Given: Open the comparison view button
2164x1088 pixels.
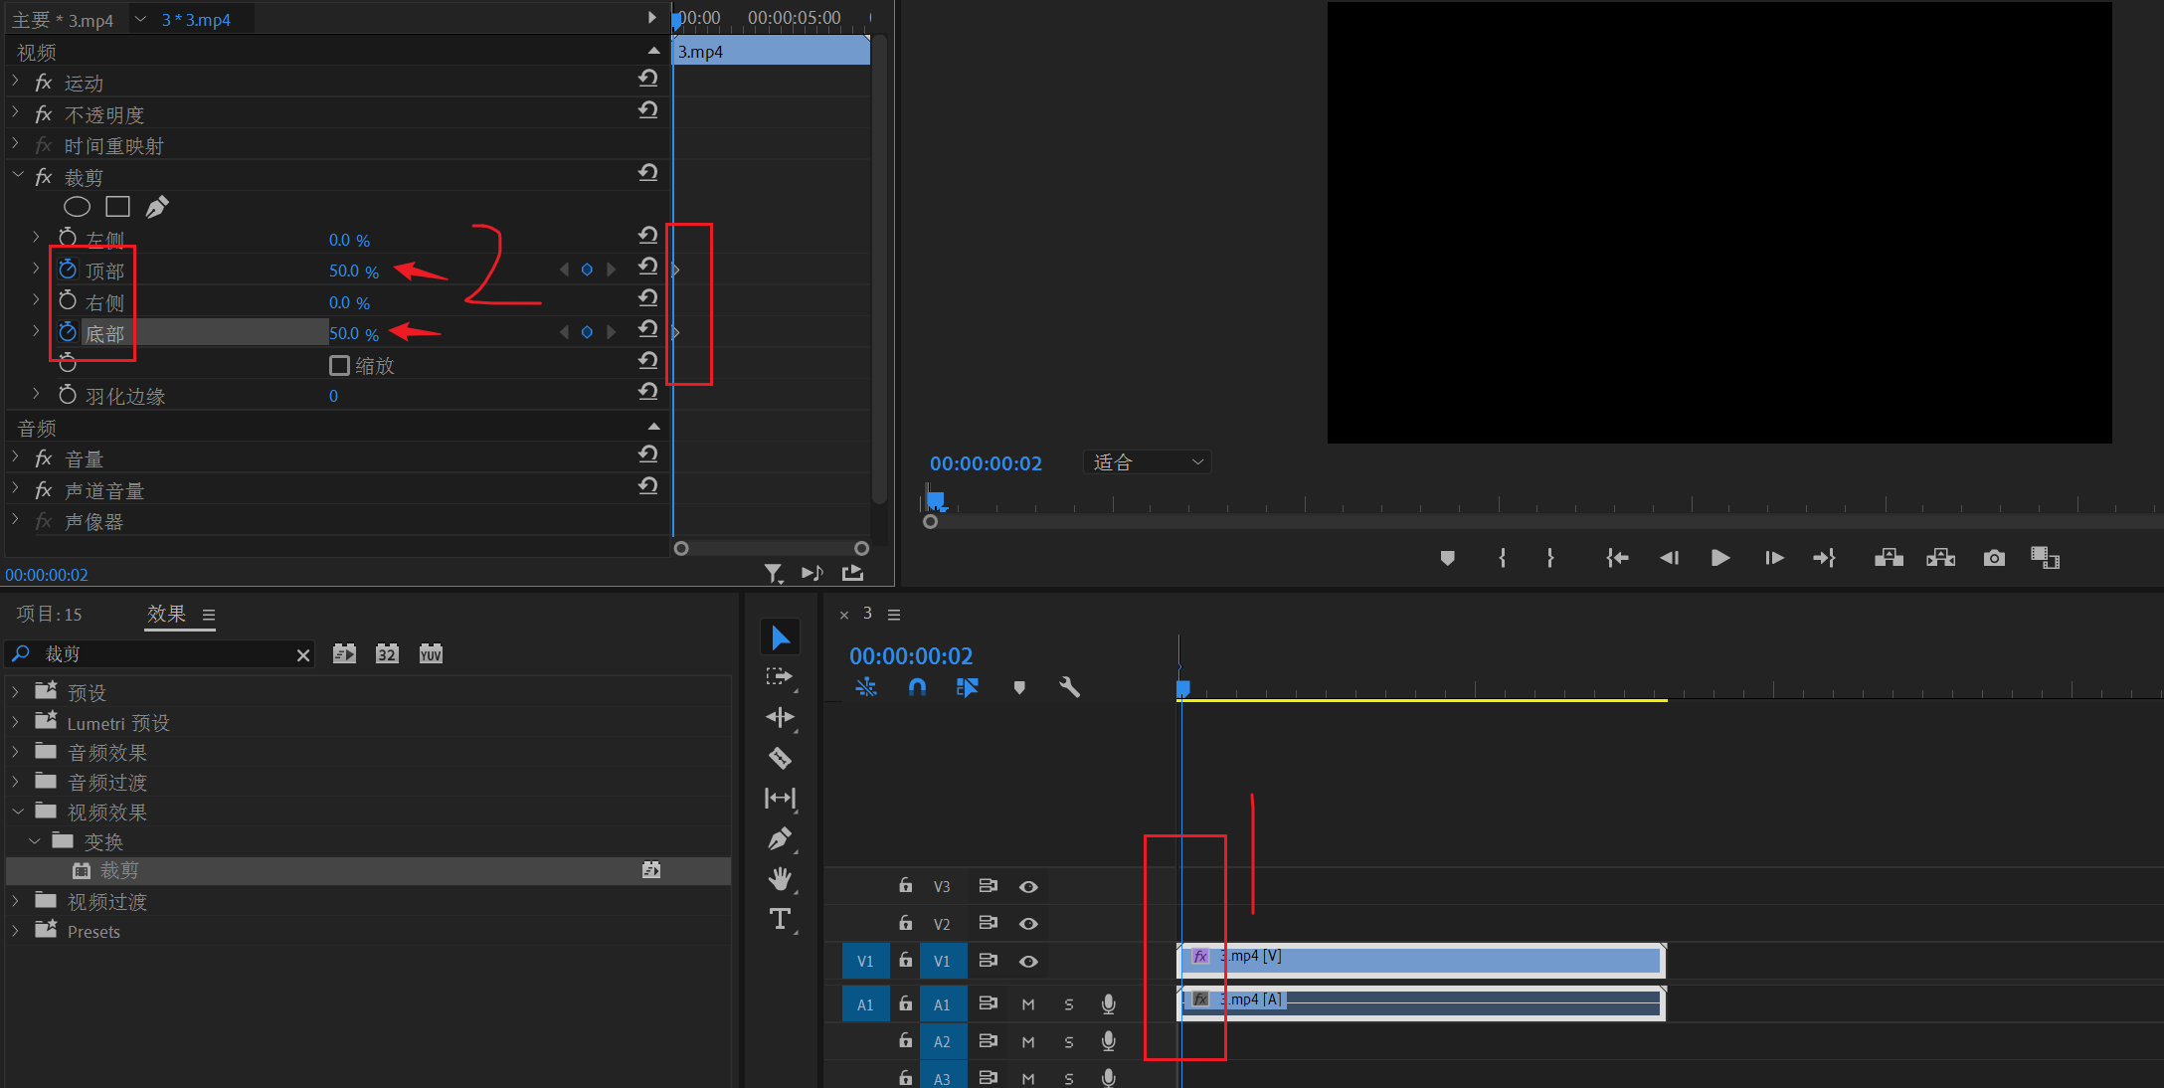Looking at the screenshot, I should 2045,558.
